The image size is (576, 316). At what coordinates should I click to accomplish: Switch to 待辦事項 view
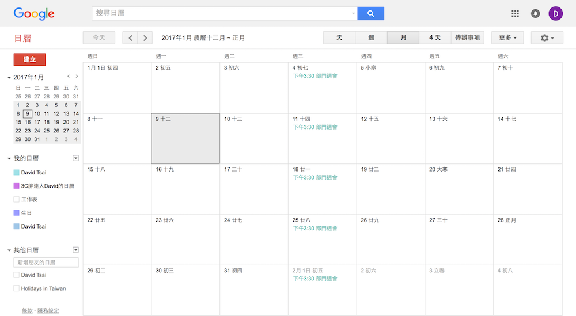point(467,38)
